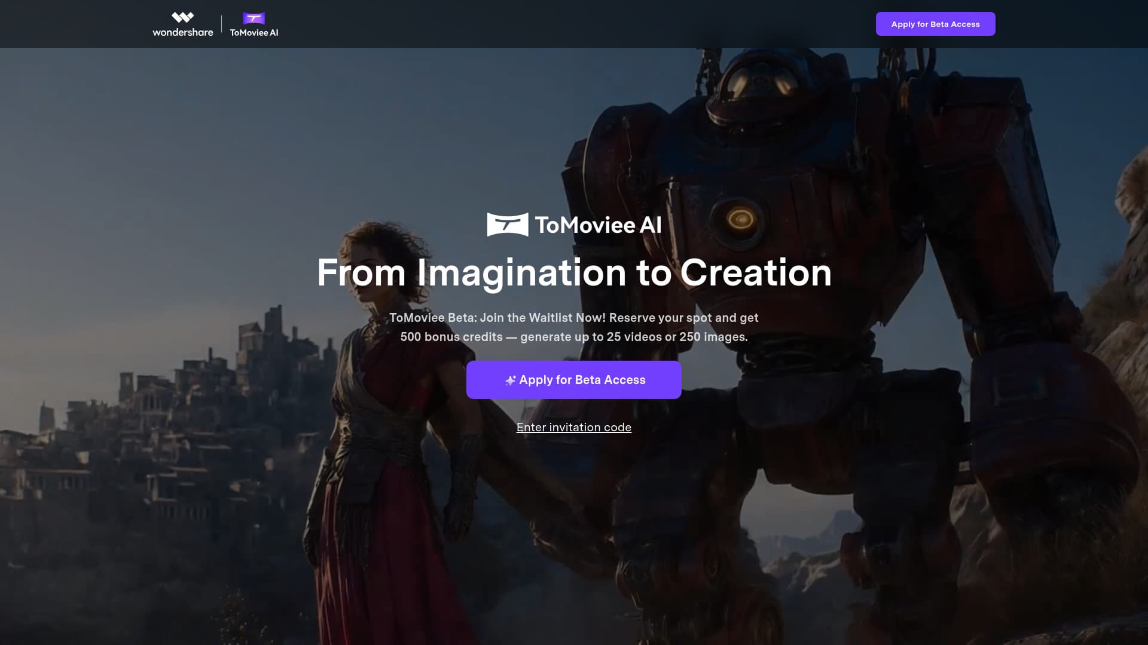Click the purple beta access call-to-action banner
Image resolution: width=1148 pixels, height=645 pixels.
(573, 379)
